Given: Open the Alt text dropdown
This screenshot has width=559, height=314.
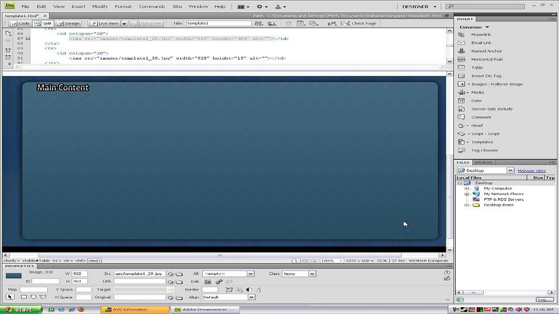Looking at the screenshot, I should pyautogui.click(x=250, y=274).
